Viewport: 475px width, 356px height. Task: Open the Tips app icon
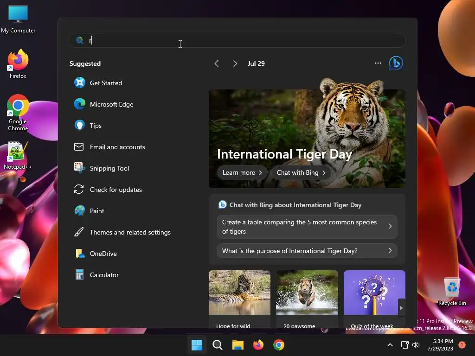(80, 125)
